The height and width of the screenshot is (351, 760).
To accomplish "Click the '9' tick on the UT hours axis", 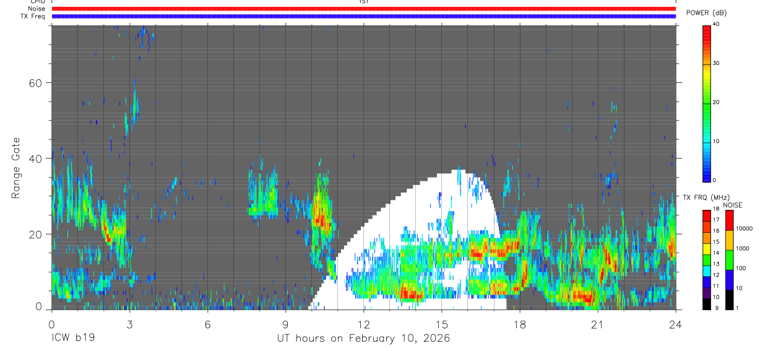I will click(x=285, y=324).
